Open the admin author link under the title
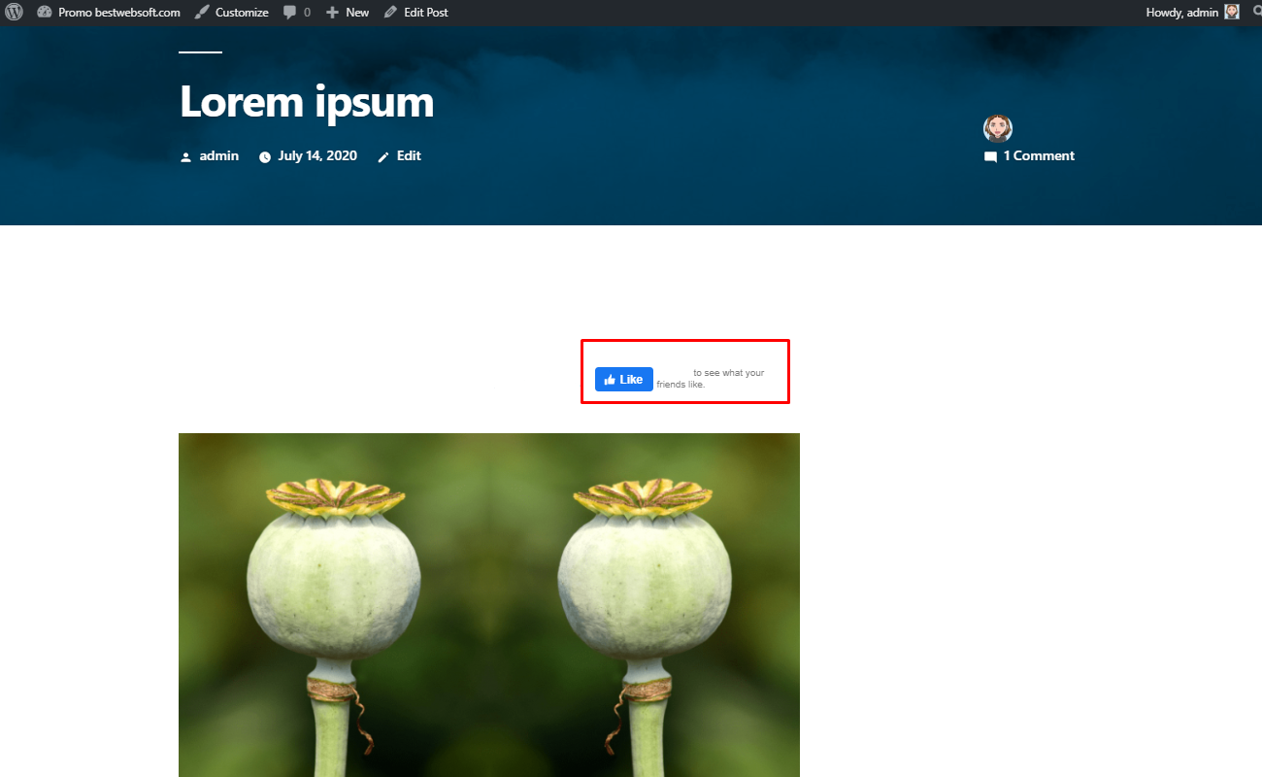 219,155
